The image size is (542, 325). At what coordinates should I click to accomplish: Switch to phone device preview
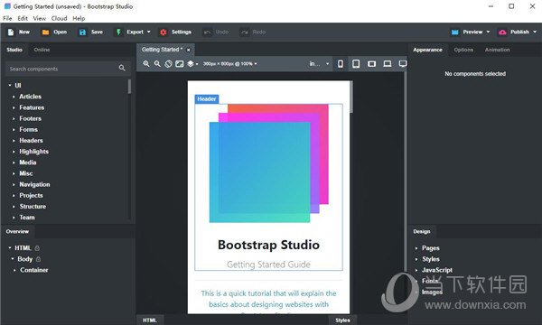[x=341, y=63]
